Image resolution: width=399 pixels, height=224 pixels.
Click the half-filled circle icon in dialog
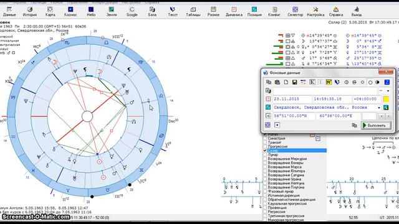377,82
